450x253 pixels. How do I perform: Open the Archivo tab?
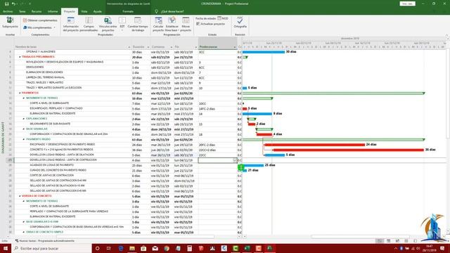[8, 11]
